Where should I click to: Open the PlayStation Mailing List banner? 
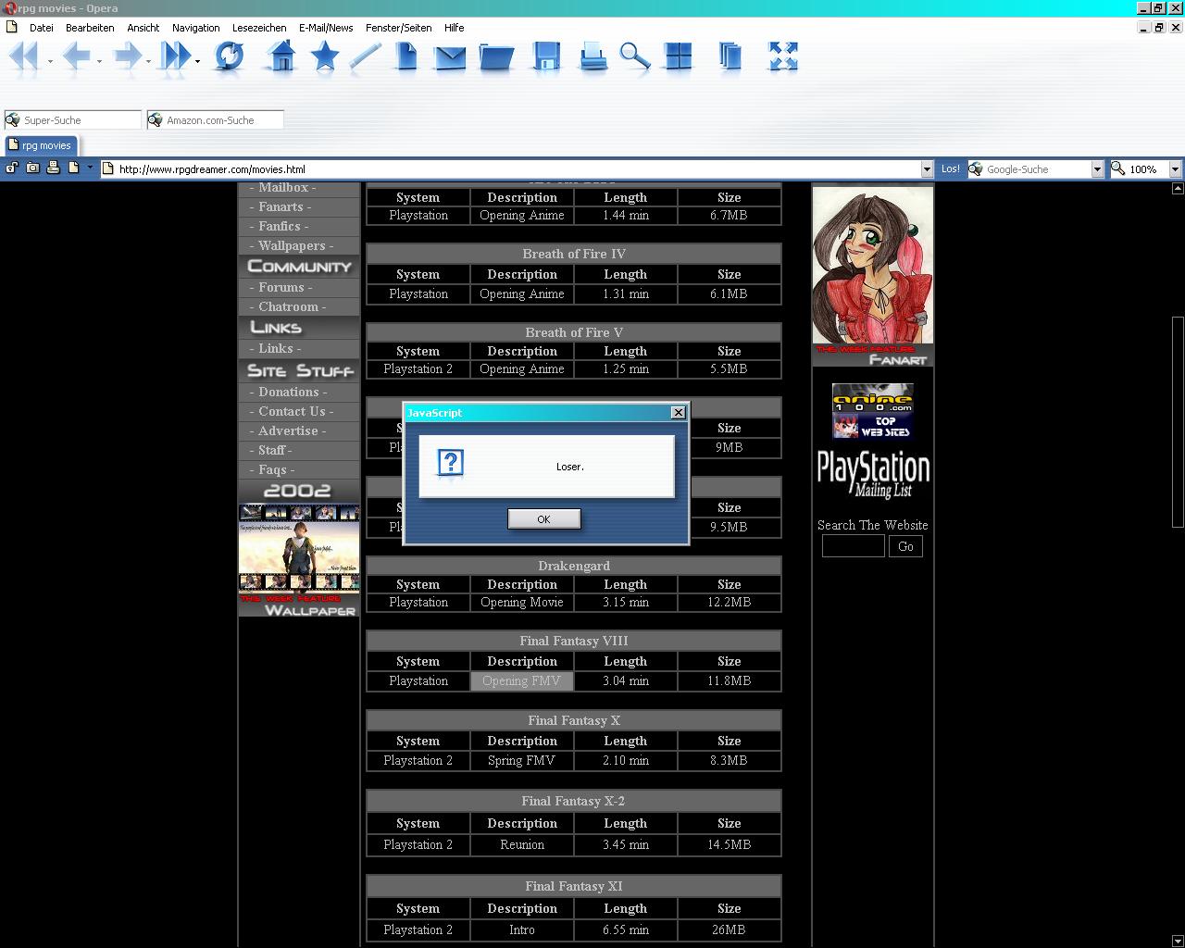[x=873, y=475]
